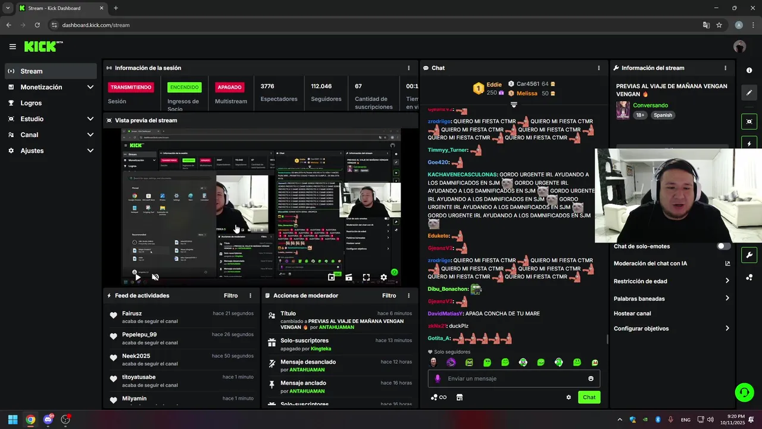
Task: Toggle theater mode in stream preview
Action: [x=349, y=277]
